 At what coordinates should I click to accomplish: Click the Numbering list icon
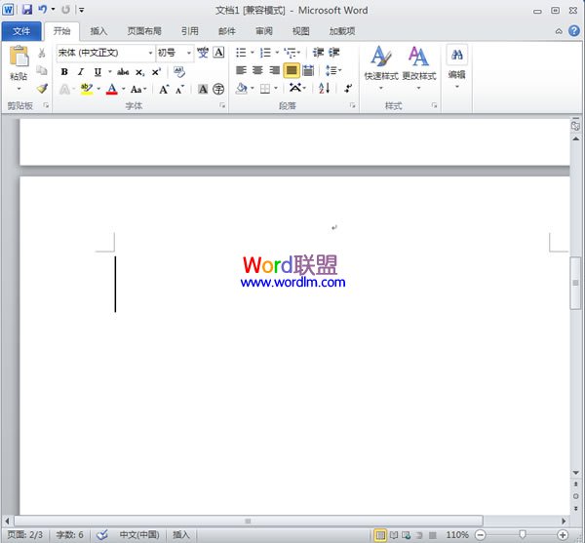pos(265,53)
